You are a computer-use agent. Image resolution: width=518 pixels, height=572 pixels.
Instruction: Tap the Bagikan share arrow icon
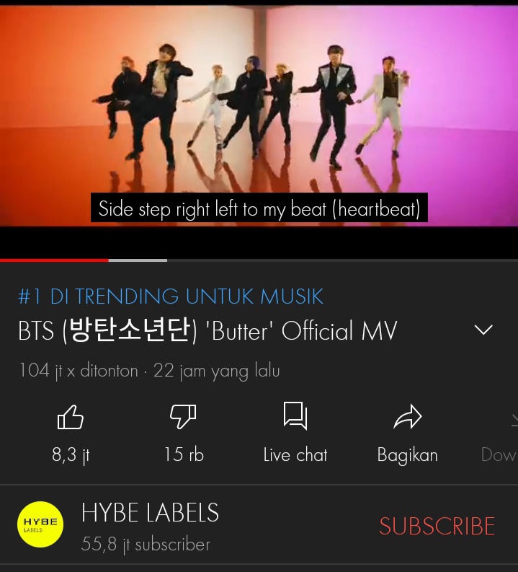coord(408,417)
